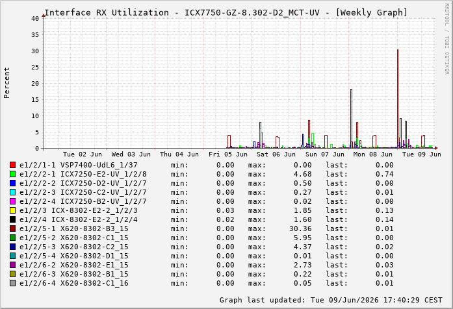Viewport: 453px width, 309px height.
Task: Click the Mon 08 Jun axis label
Action: click(373, 154)
